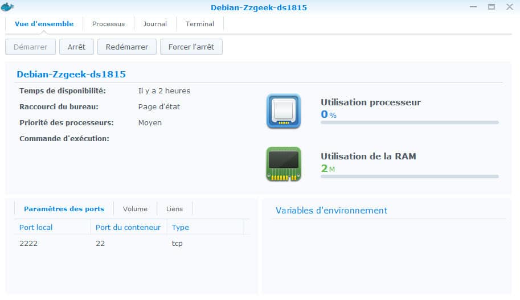Click the RAM usage memory chip icon

coord(284,164)
